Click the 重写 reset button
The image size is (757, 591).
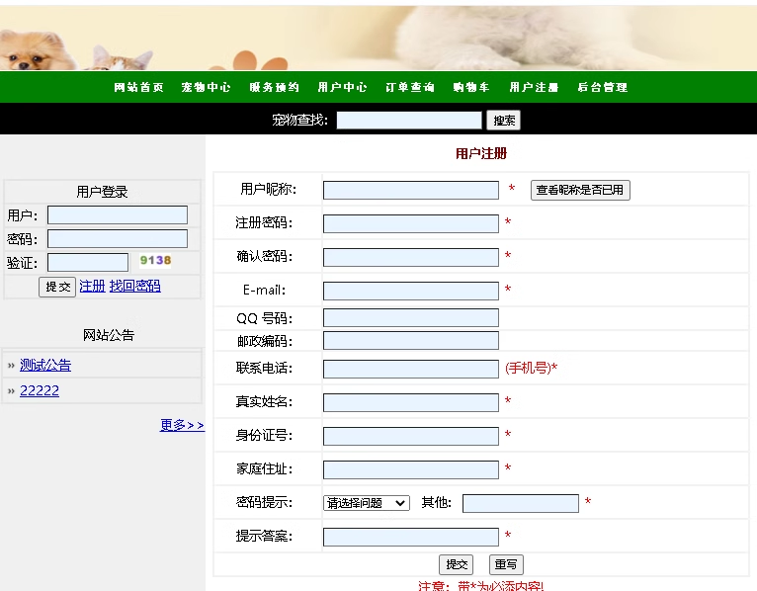(506, 564)
